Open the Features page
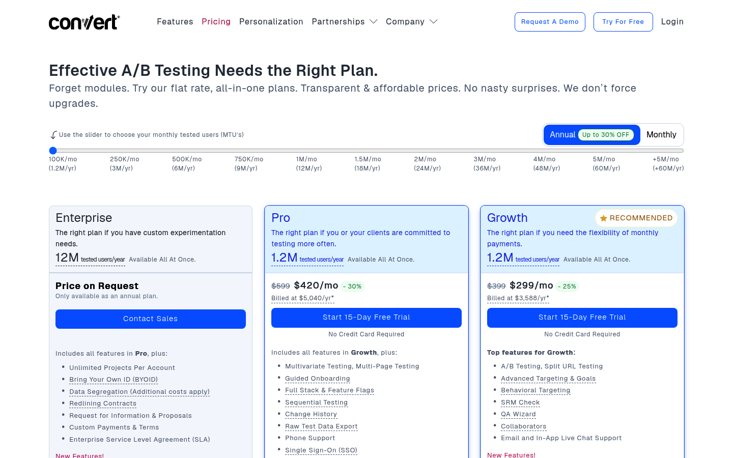Viewport: 733px width, 458px height. (175, 22)
